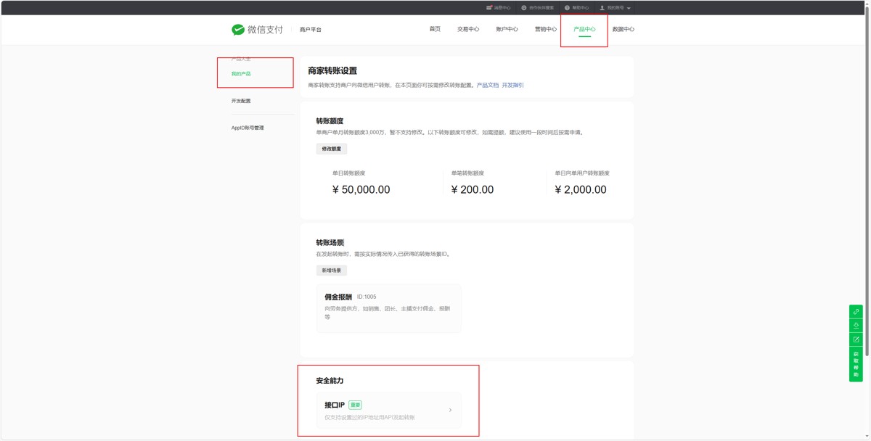The width and height of the screenshot is (871, 441).
Task: Go to 首页 home tab
Action: (x=435, y=30)
